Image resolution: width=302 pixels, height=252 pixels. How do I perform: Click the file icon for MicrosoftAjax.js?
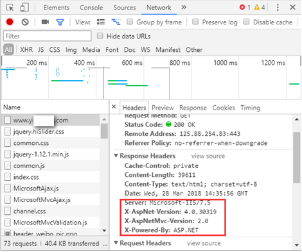8,188
